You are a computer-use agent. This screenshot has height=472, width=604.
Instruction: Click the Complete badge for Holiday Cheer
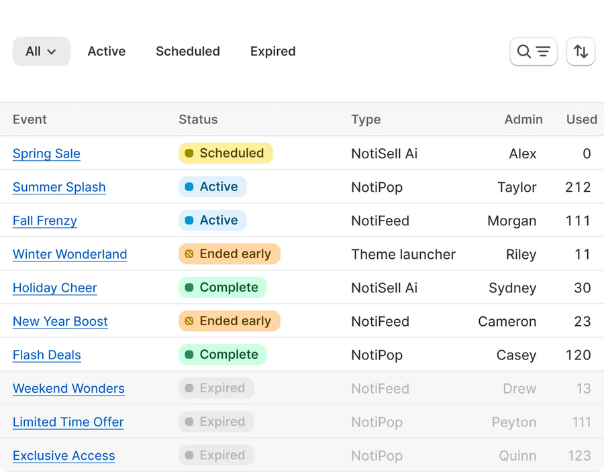[x=222, y=288]
